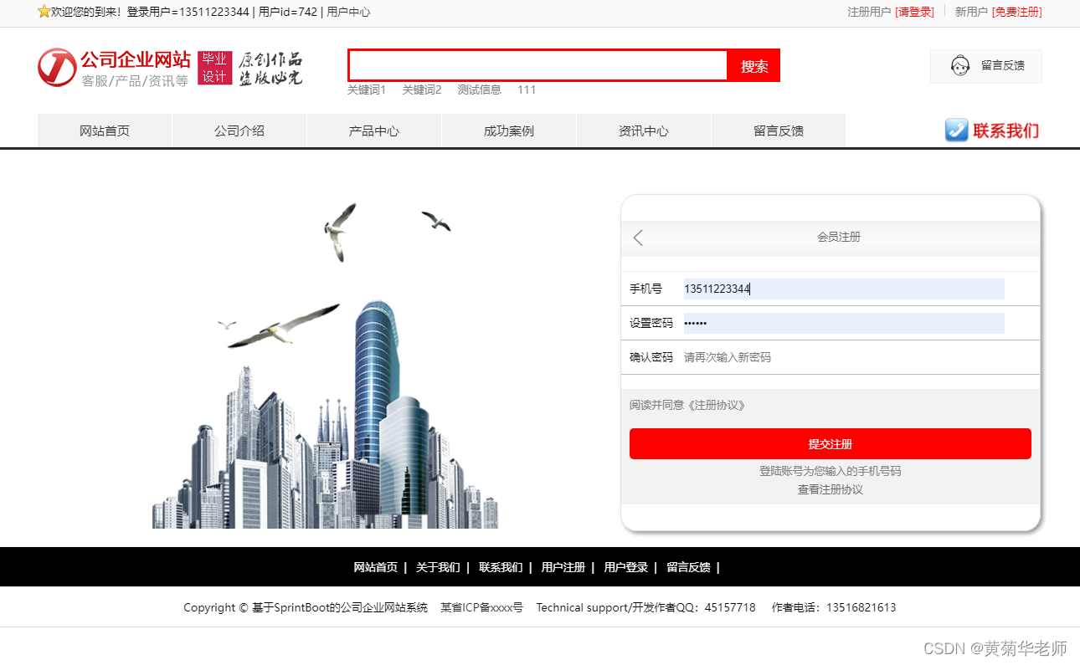Click search keyword 关键词2
1080x665 pixels.
pyautogui.click(x=422, y=90)
